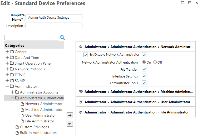Screen dimensions: 198x135
Task: Expand the TCP/IP category node
Action: [x=7, y=75]
